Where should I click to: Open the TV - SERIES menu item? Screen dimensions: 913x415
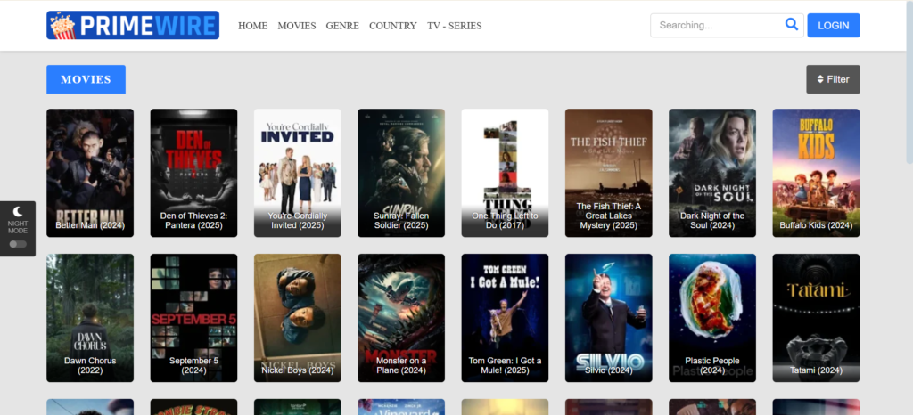(454, 26)
